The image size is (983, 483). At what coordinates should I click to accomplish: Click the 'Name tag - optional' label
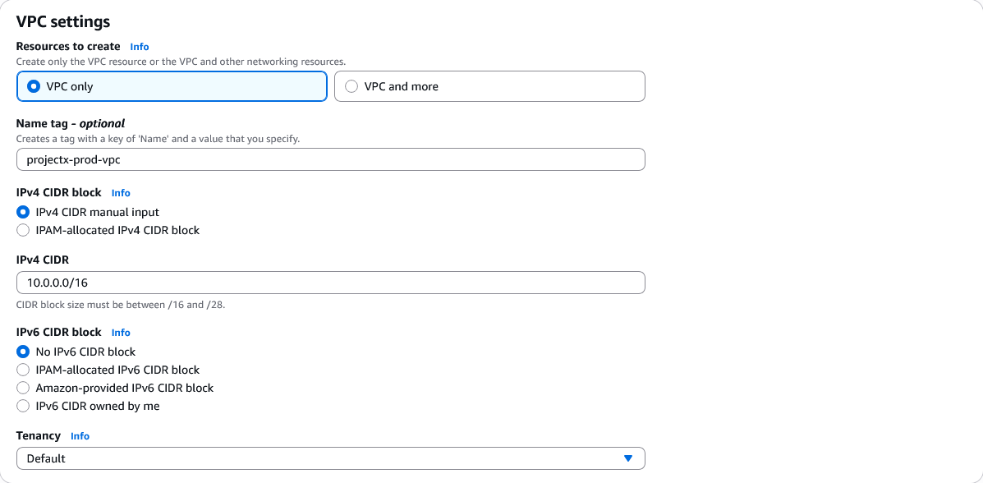71,123
